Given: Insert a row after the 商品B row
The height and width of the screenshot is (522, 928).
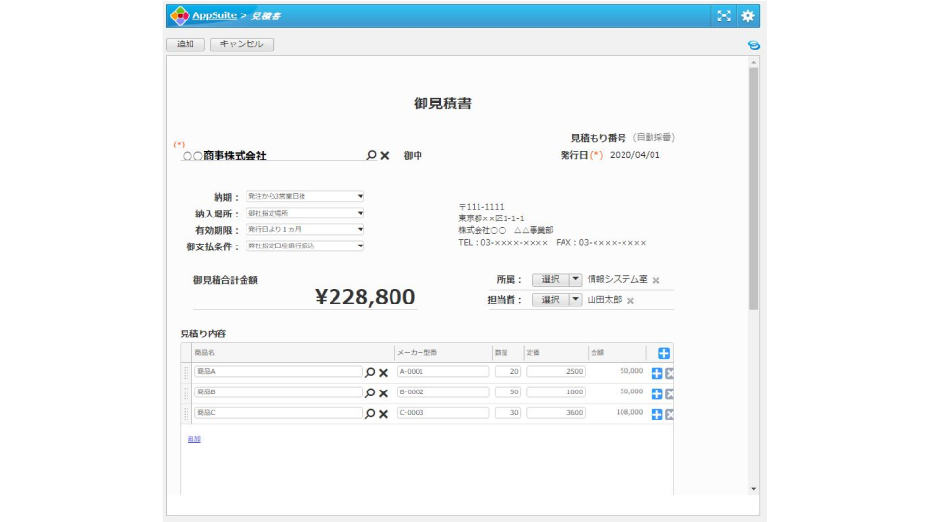Looking at the screenshot, I should tap(656, 393).
